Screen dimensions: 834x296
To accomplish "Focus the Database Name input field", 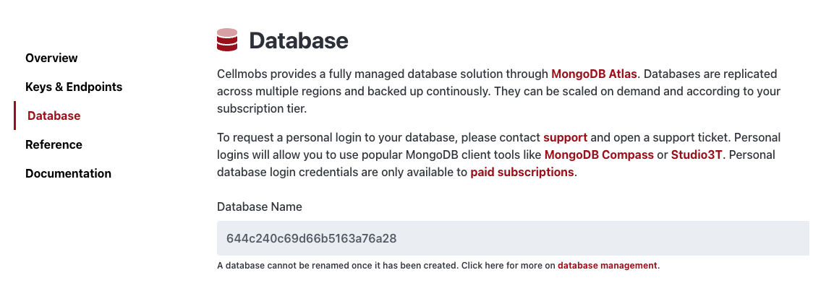I will pyautogui.click(x=513, y=239).
